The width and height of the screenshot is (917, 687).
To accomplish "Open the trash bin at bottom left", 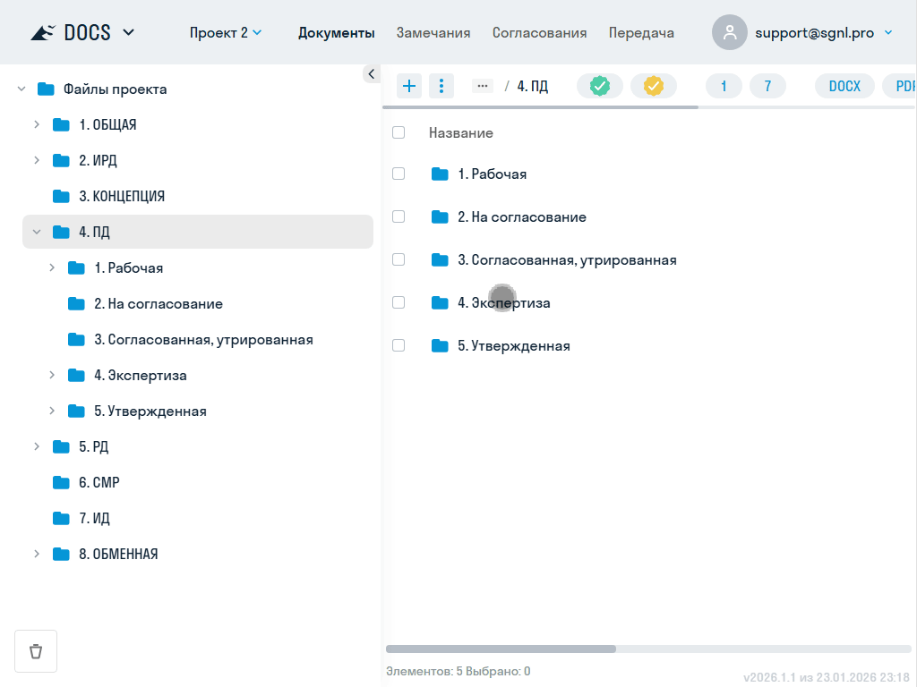I will (36, 650).
